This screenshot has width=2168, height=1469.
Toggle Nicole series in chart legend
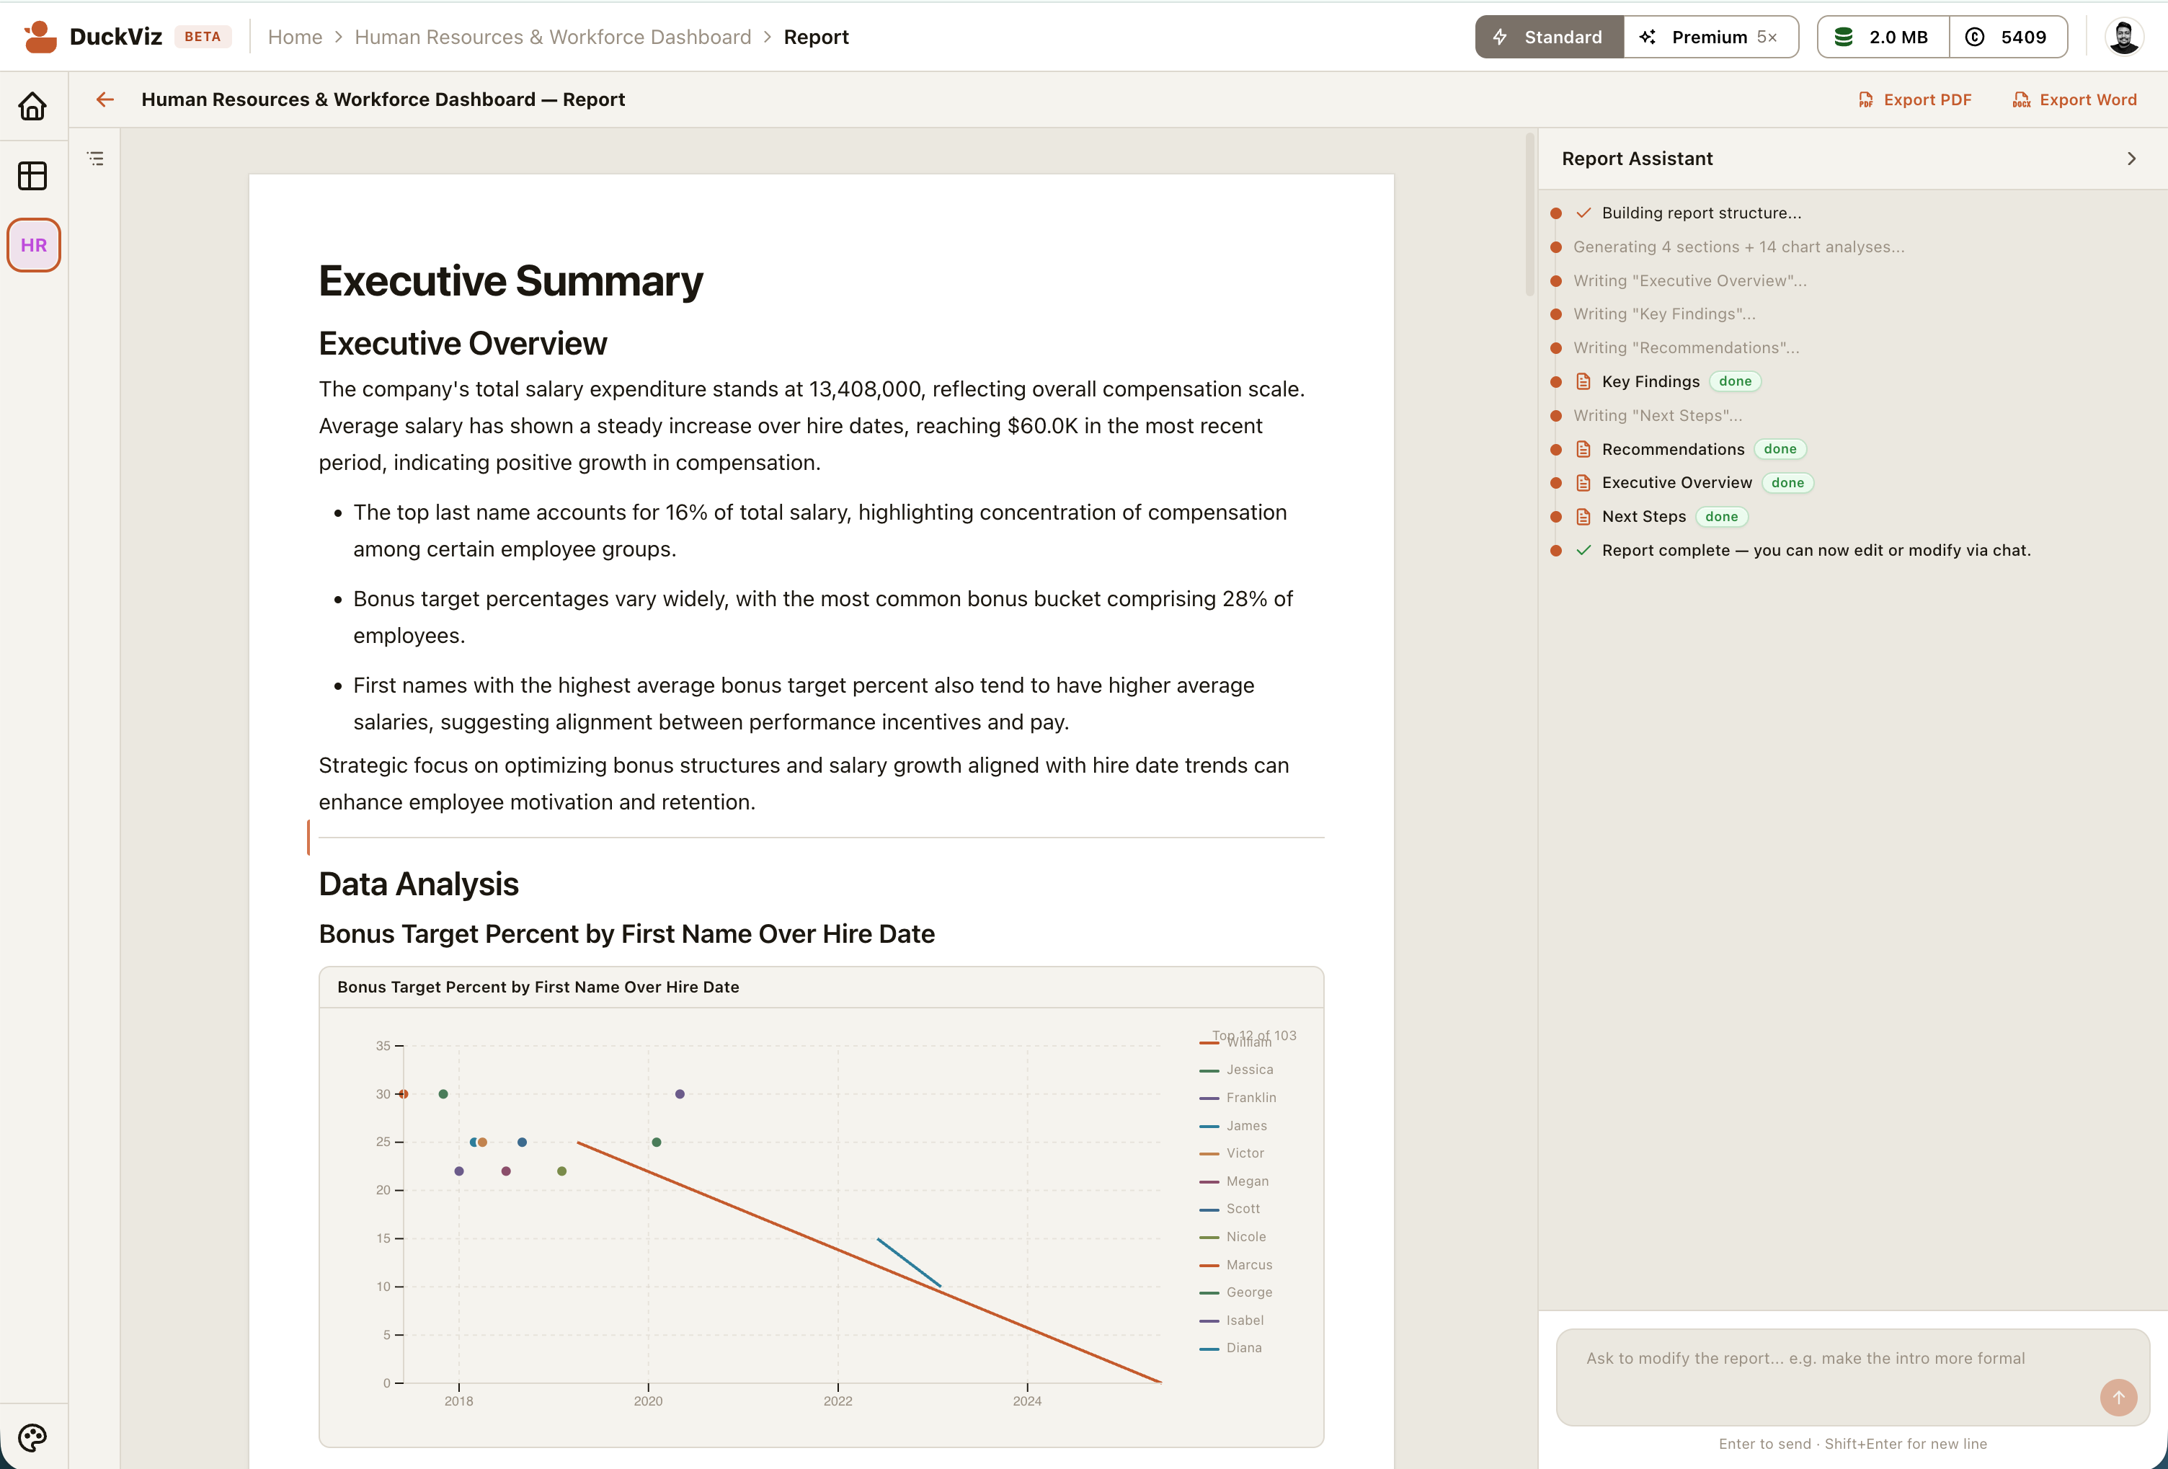[x=1232, y=1237]
